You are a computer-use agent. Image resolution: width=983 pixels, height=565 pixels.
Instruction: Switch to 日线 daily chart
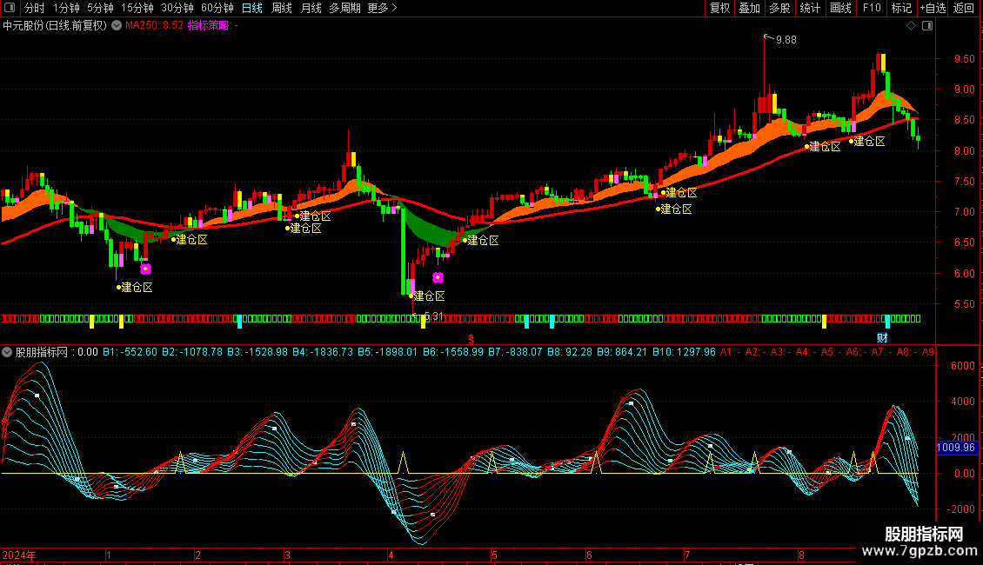click(x=252, y=8)
